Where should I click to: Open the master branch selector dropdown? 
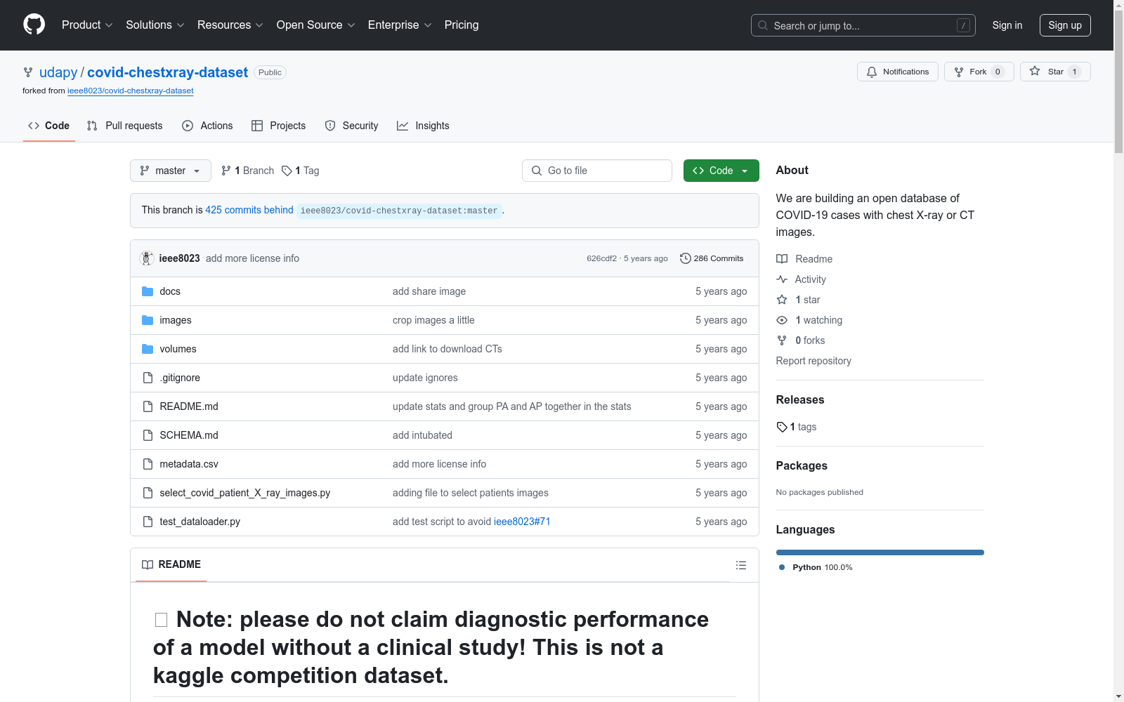(171, 171)
